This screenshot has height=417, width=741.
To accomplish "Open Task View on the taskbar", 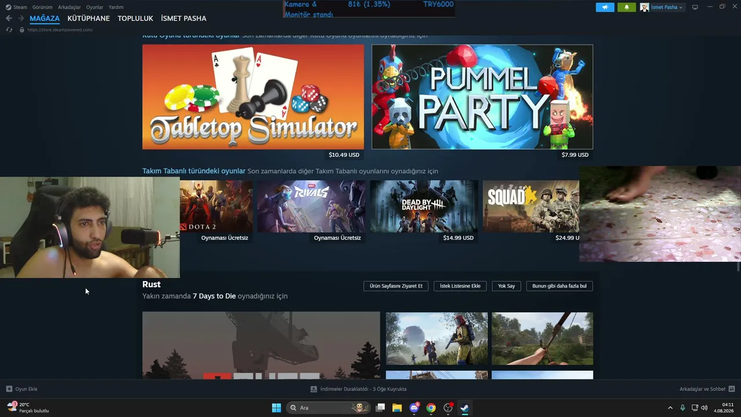I will [x=380, y=408].
